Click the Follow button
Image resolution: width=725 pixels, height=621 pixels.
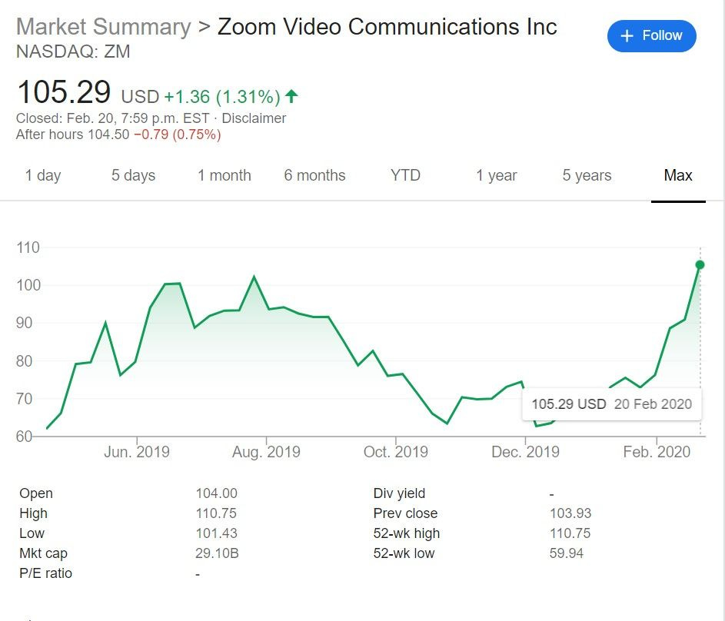pos(651,35)
